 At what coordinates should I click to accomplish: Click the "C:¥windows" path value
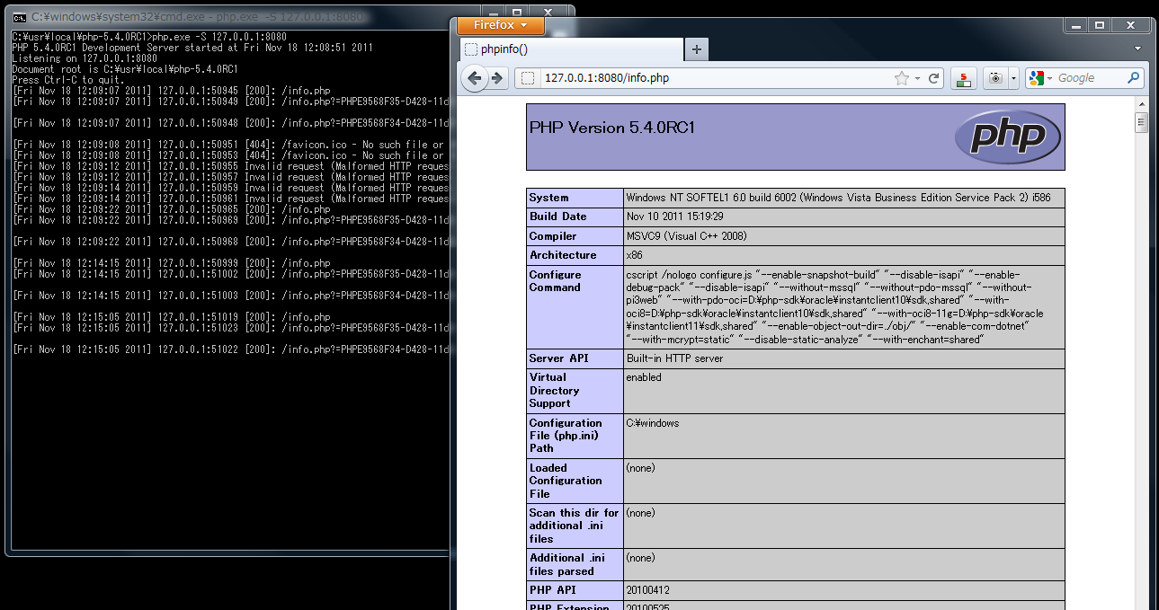click(x=653, y=423)
